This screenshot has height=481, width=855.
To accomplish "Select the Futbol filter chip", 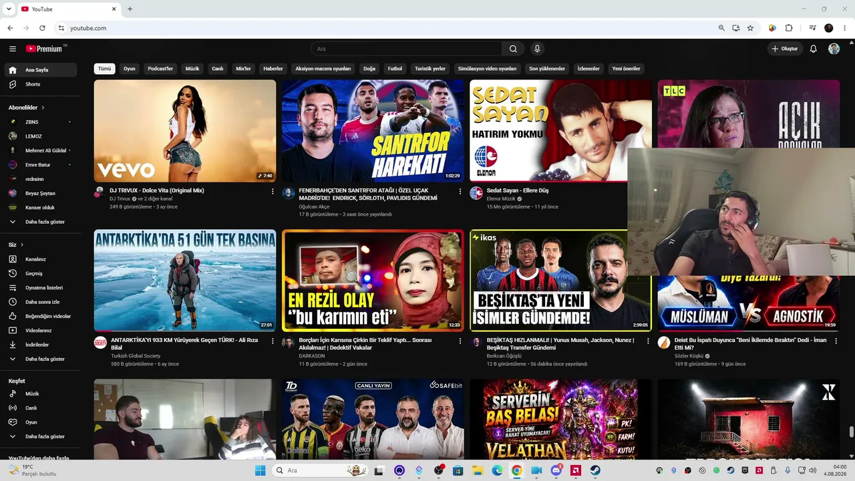I will 395,69.
